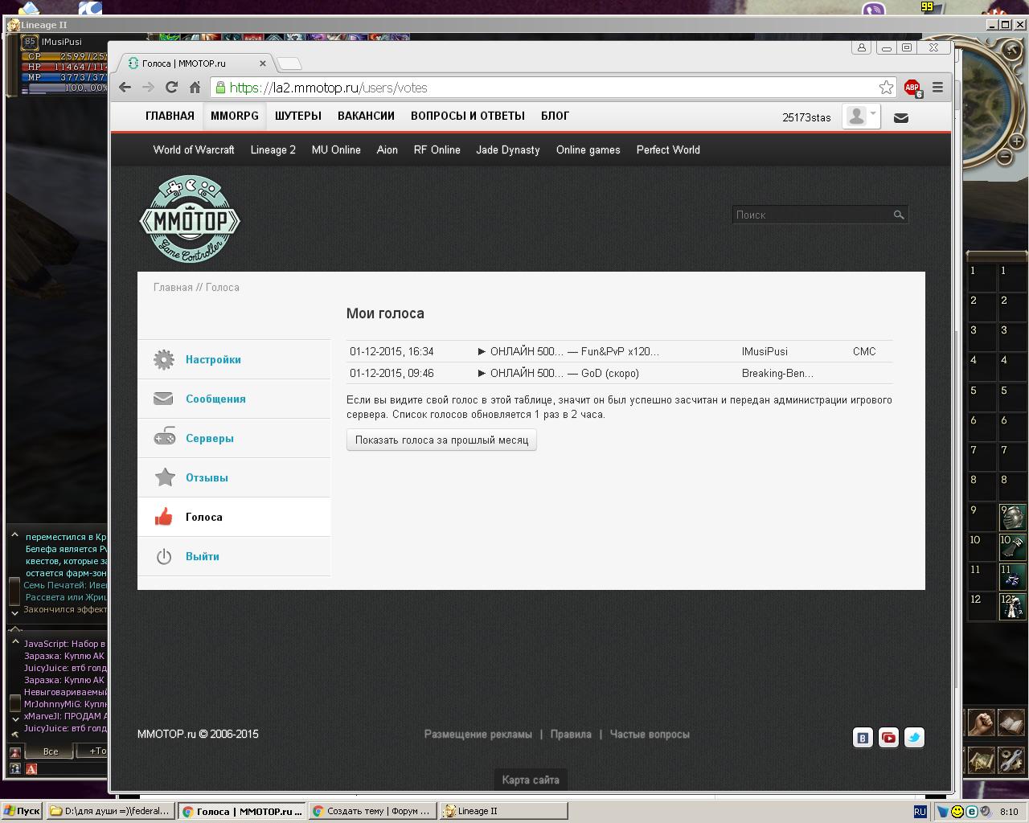Bookmark page with the star icon
1029x823 pixels.
(886, 88)
